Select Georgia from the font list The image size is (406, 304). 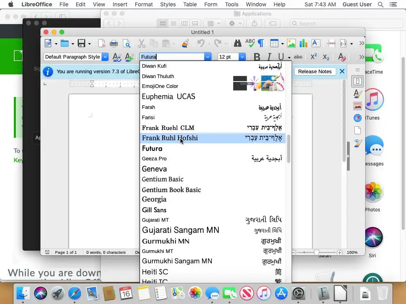click(213, 199)
